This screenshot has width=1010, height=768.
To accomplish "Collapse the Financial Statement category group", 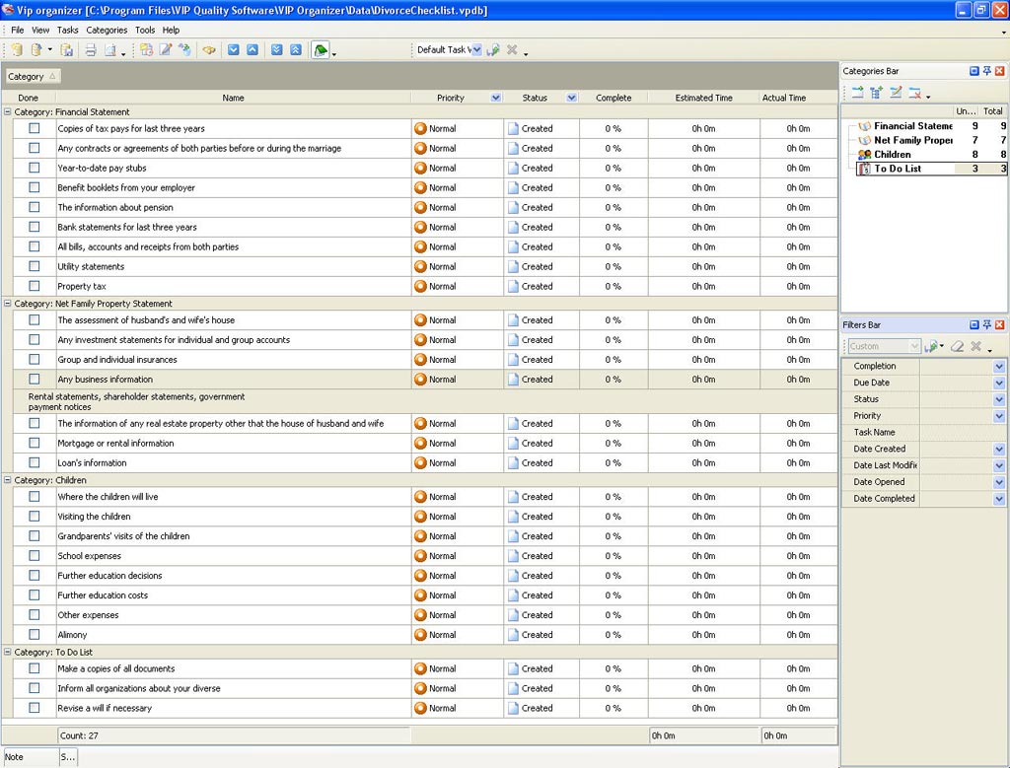I will pos(8,112).
